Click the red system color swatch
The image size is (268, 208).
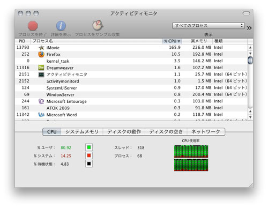tap(89, 155)
